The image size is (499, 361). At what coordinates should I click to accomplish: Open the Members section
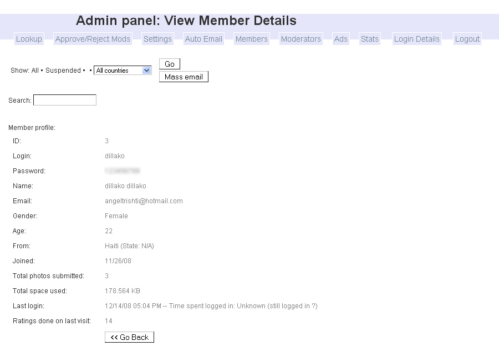(251, 39)
